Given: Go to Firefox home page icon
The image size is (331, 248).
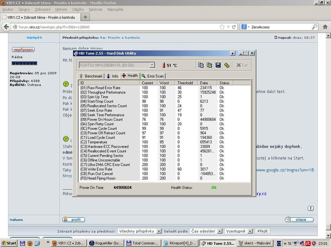Looking at the screenshot, I should pyautogui.click(x=325, y=27).
